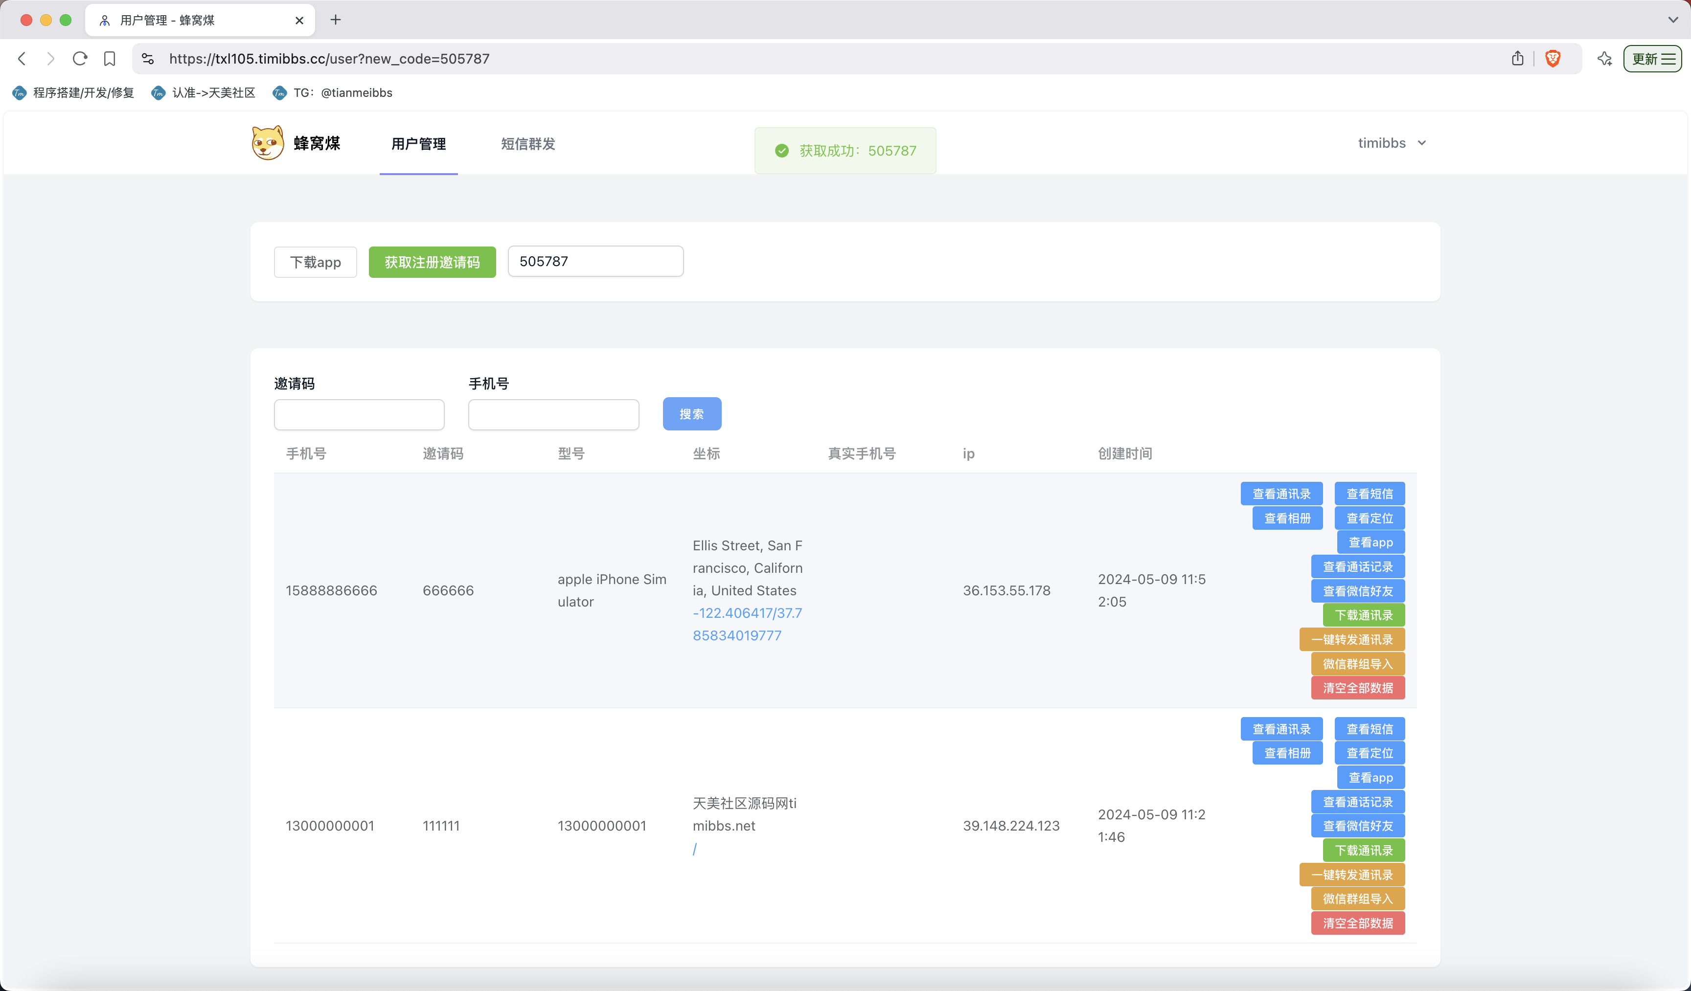Open the coordinates link under Ellis Street entry

(x=747, y=623)
